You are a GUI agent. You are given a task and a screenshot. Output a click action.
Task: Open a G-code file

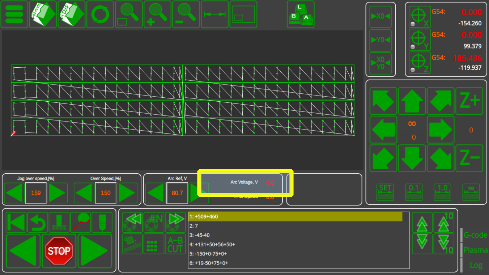pyautogui.click(x=43, y=14)
